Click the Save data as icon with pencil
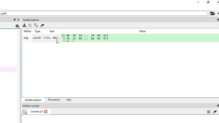The height and width of the screenshot is (123, 219). pos(36,25)
